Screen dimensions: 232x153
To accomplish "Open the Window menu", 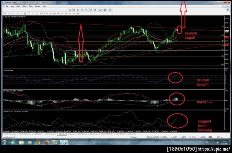I will [38, 6].
